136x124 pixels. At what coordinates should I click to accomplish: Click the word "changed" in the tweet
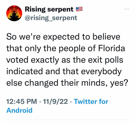pos(41,83)
